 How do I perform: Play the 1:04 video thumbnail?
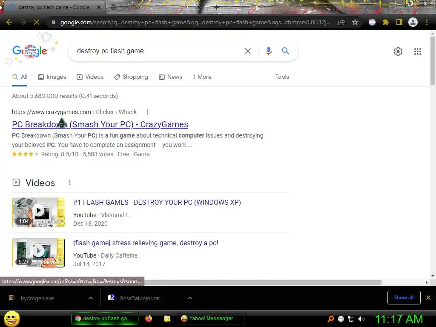point(38,212)
